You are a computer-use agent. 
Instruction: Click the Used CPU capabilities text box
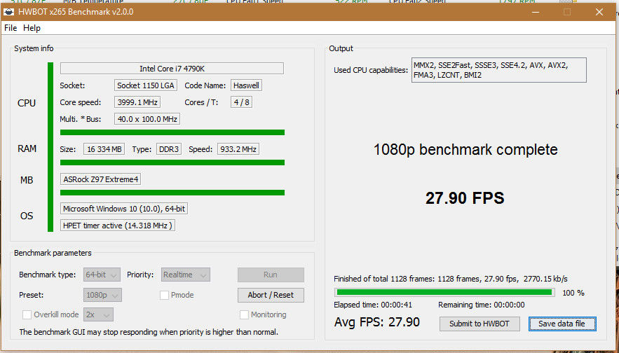(x=499, y=70)
